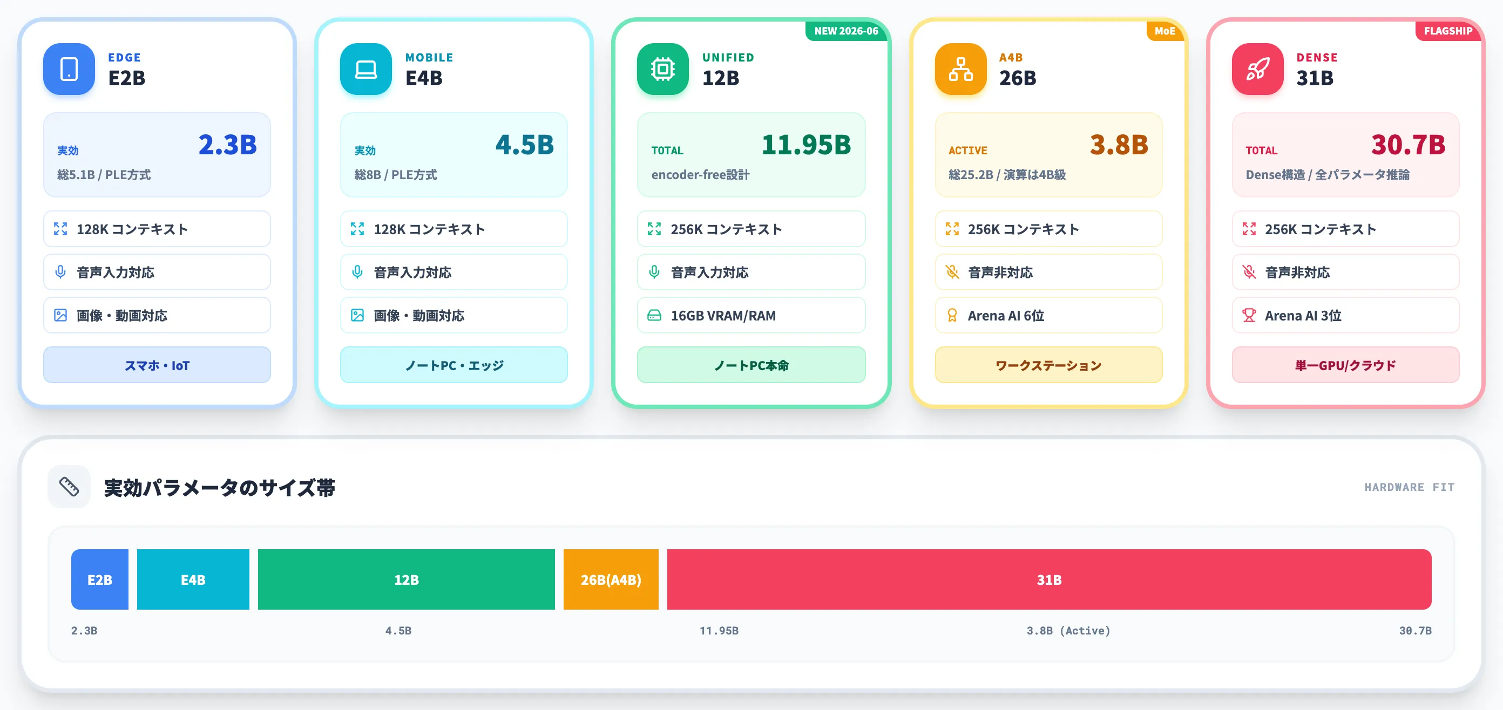Click the EDGE label above E2B

[x=124, y=57]
